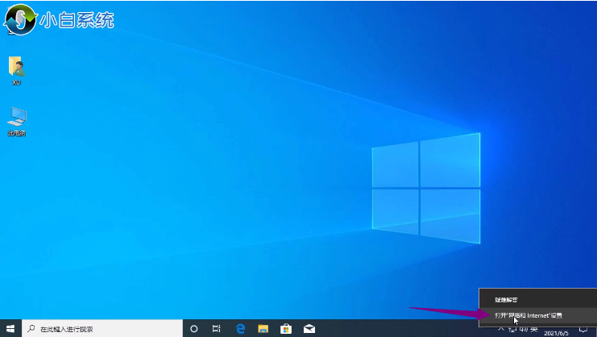
Task: Open the Mail app from taskbar
Action: (x=309, y=329)
